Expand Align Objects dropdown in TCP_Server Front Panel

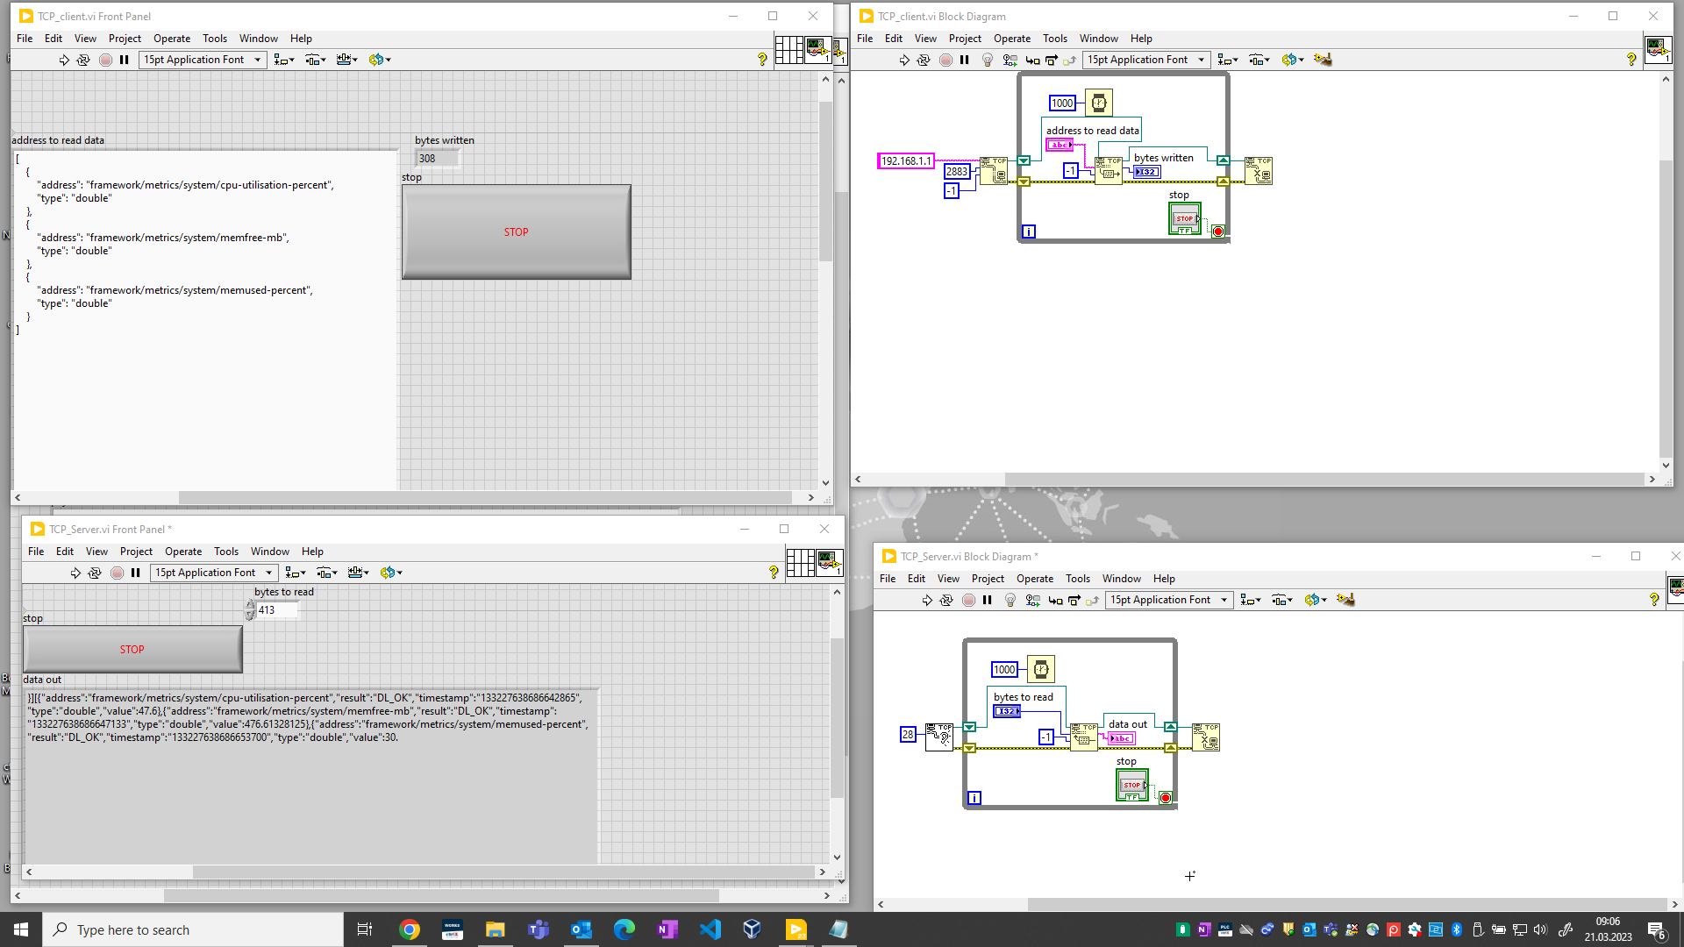click(296, 573)
